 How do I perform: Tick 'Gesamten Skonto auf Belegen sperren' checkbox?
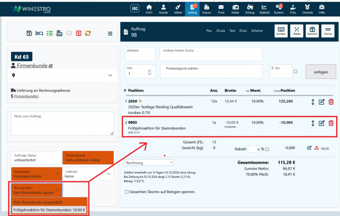(127, 192)
